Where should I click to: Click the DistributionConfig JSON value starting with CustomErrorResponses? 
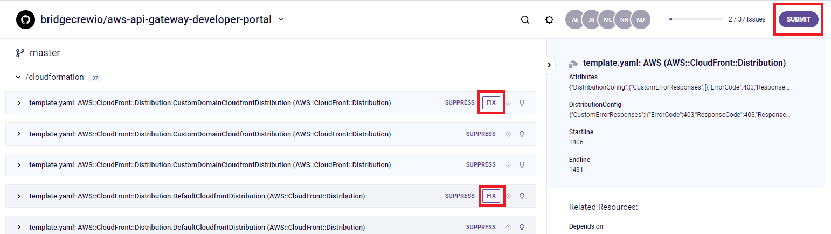(x=680, y=115)
